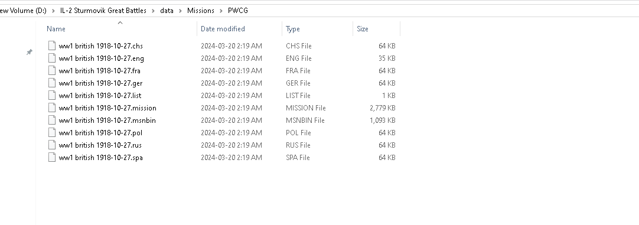
Task: Select the .fra file's document icon
Action: coord(52,70)
